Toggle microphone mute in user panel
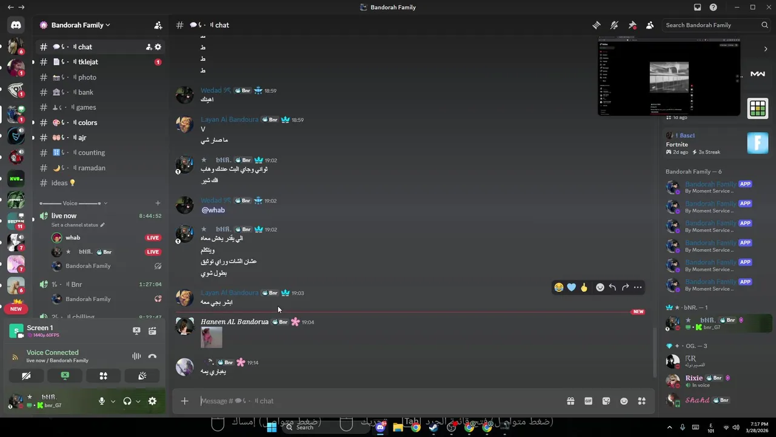This screenshot has width=776, height=437. coord(102,401)
